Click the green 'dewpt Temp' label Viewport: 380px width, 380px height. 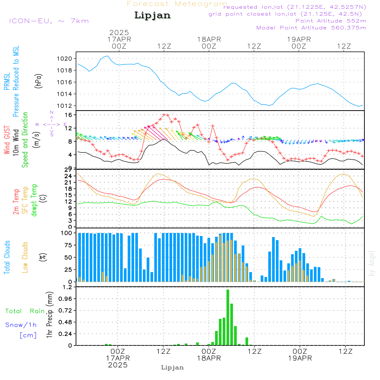(34, 200)
